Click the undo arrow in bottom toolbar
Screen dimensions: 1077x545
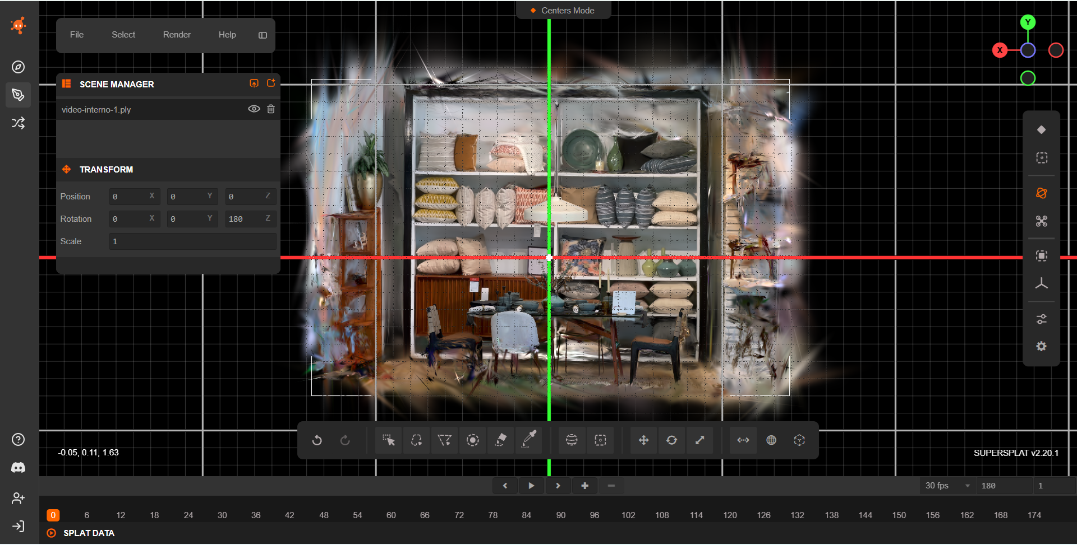(x=317, y=441)
